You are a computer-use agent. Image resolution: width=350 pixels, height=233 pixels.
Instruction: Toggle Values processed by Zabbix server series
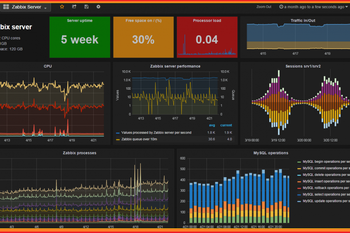pyautogui.click(x=156, y=132)
